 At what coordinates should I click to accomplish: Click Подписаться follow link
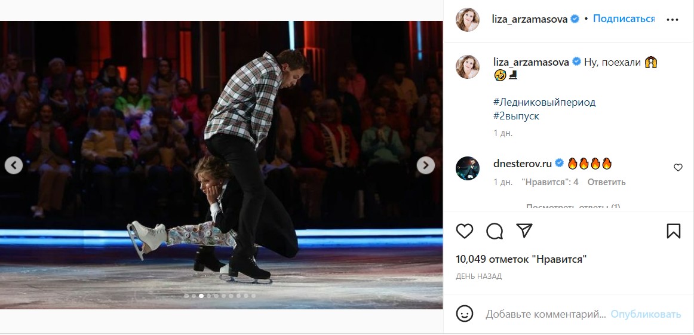pyautogui.click(x=624, y=19)
